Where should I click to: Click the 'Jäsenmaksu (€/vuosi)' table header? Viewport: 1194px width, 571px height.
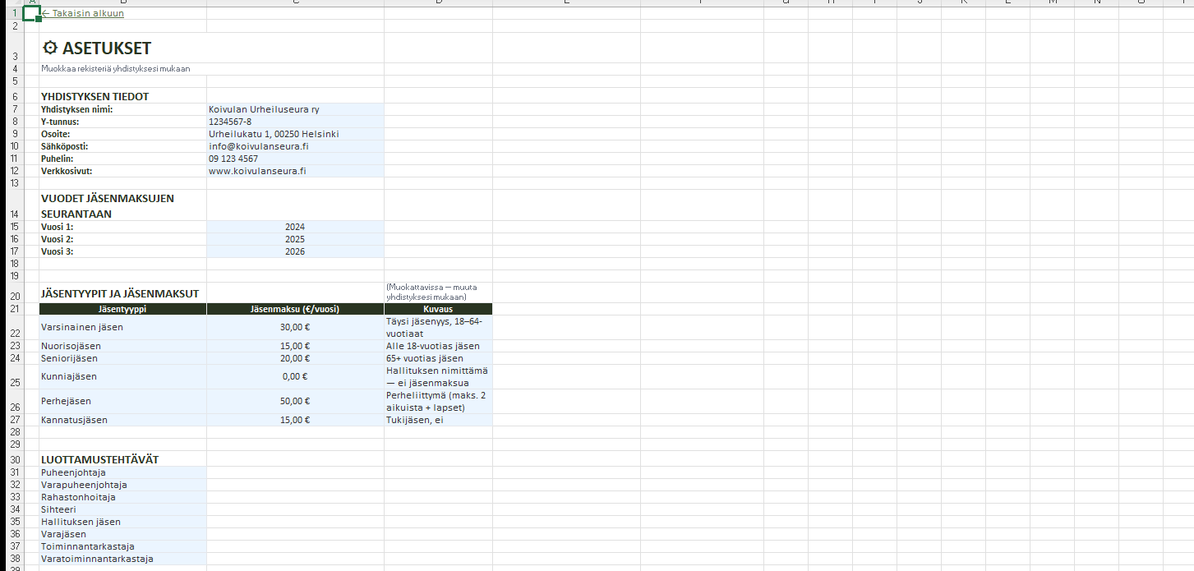point(294,309)
